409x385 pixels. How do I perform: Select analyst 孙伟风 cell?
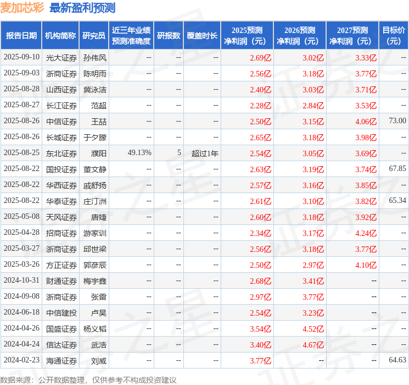[95, 58]
